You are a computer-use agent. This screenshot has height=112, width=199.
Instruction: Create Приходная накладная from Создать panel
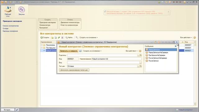pyautogui.click(x=48, y=22)
